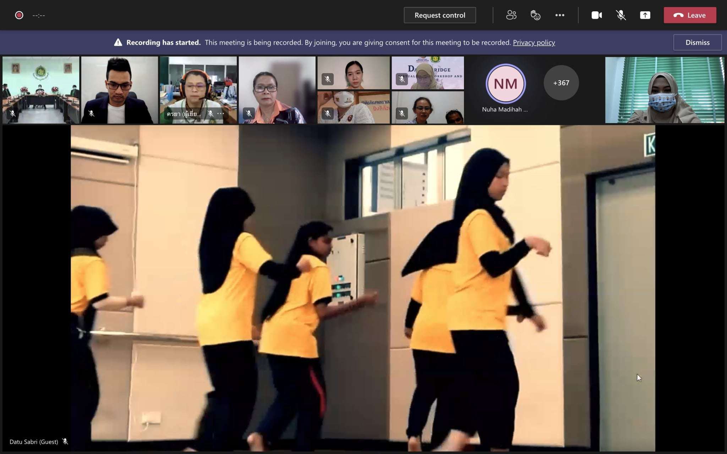727x454 pixels.
Task: Open the participants panel icon
Action: click(x=511, y=15)
